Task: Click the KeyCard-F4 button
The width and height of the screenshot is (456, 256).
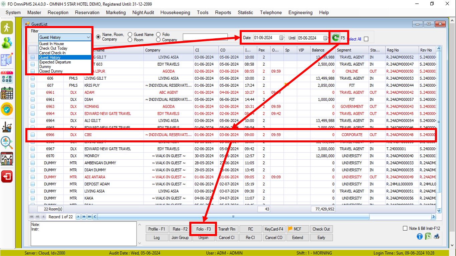Action: (274, 229)
